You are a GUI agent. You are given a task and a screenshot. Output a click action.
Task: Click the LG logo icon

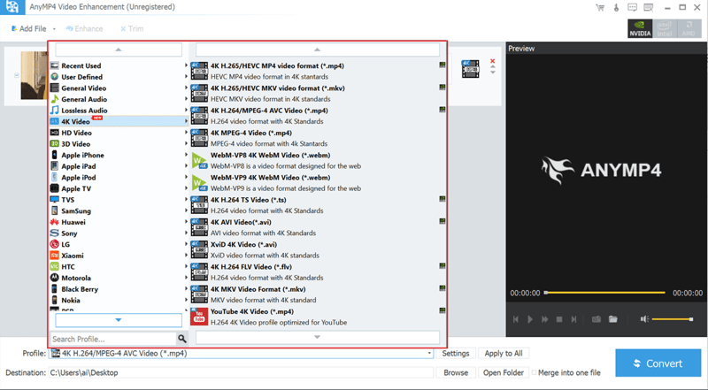(x=54, y=244)
